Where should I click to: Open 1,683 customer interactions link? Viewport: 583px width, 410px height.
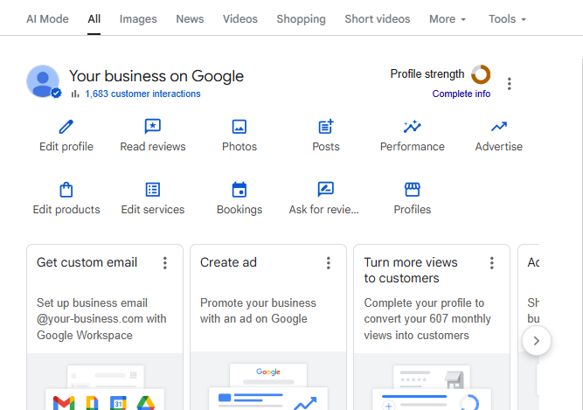pos(142,94)
